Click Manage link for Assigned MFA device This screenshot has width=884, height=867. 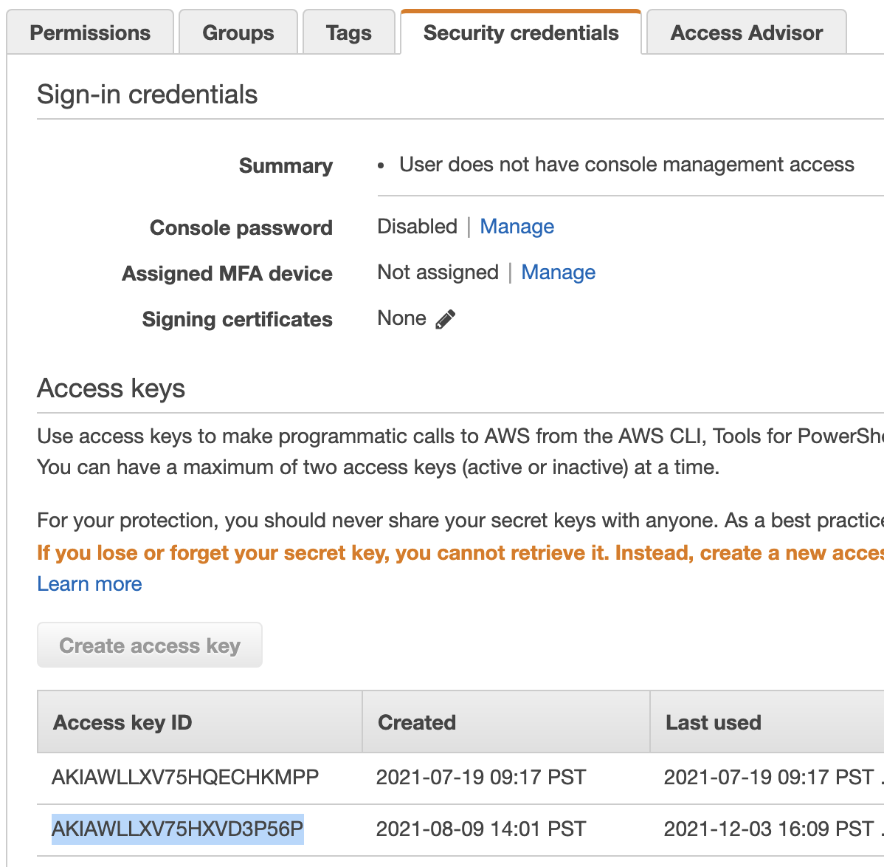click(558, 273)
